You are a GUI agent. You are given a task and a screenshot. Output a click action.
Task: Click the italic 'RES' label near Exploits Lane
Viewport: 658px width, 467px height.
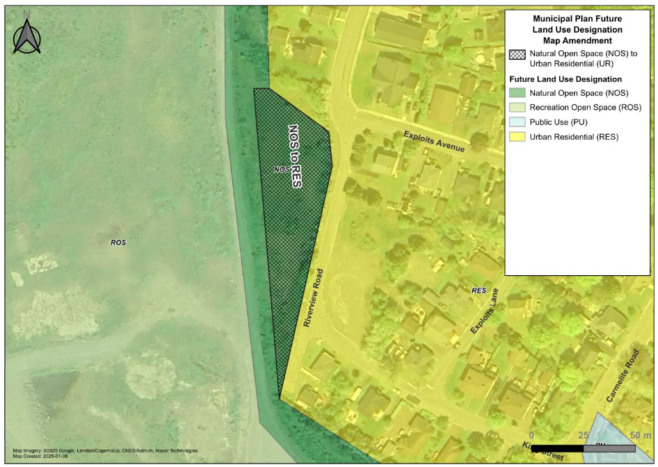[478, 290]
